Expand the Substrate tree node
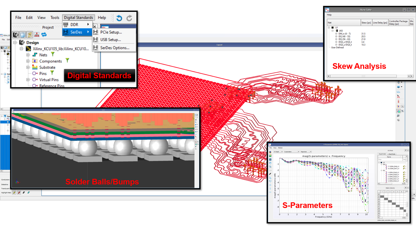Image resolution: width=416 pixels, height=234 pixels. (x=28, y=67)
